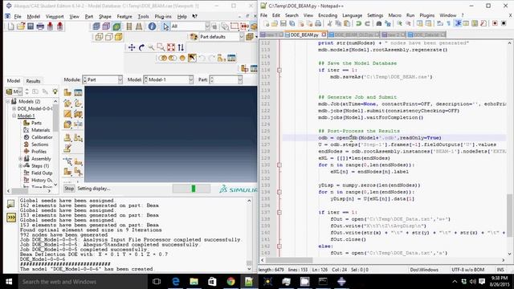Select the Magnify view tool
Screen dimensions: 514x289
(x=151, y=47)
